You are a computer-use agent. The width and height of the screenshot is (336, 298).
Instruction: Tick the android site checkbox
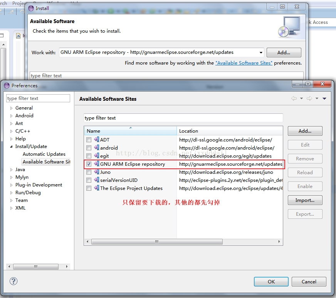click(x=89, y=148)
